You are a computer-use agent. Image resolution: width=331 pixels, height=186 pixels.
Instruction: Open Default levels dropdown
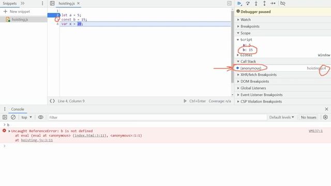281,117
